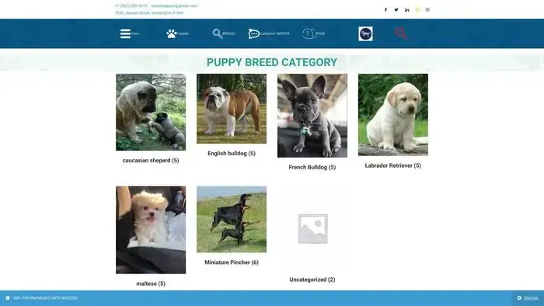544x306 pixels.
Task: Open the Maltese puppy photo
Action: coord(151,230)
